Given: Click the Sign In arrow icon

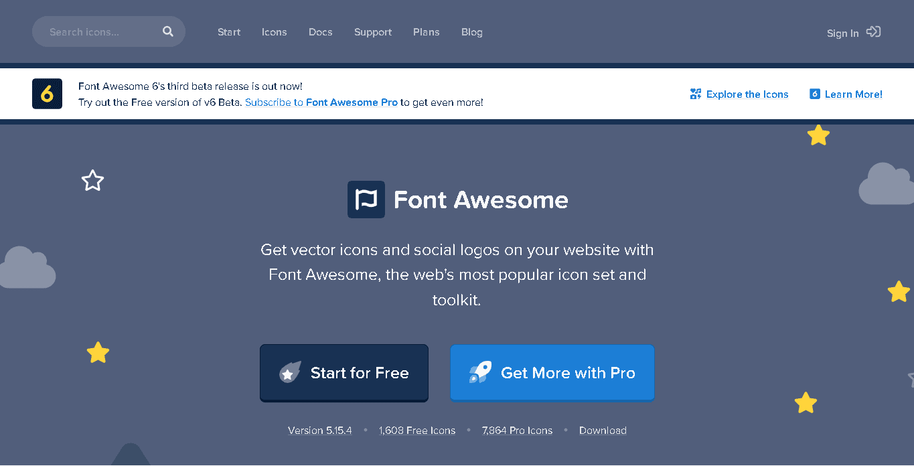Looking at the screenshot, I should [x=873, y=31].
